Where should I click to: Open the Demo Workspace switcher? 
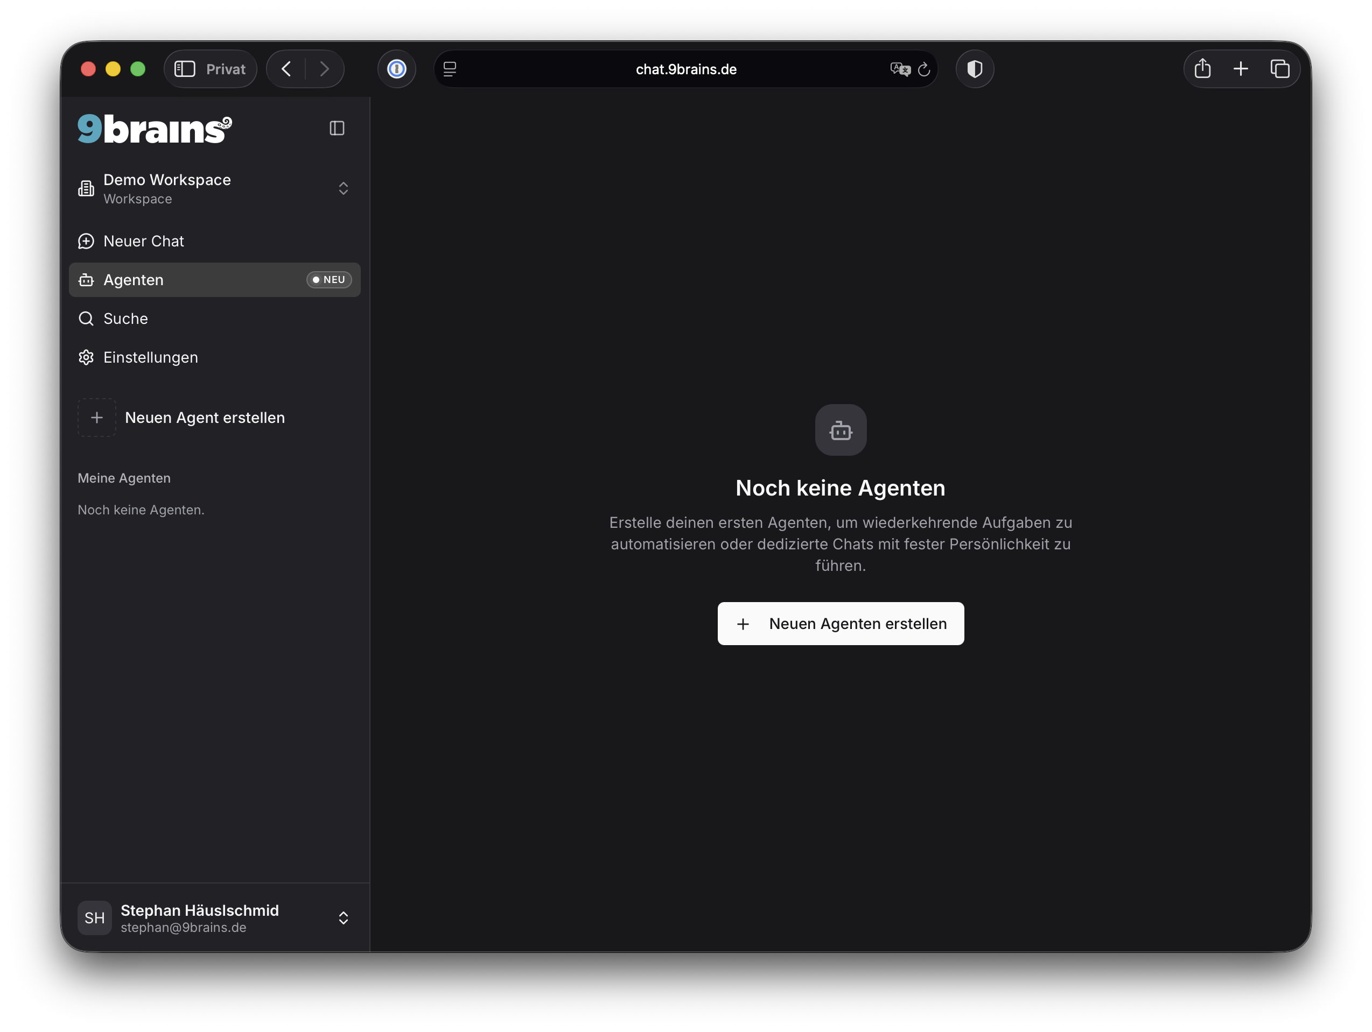pyautogui.click(x=215, y=188)
